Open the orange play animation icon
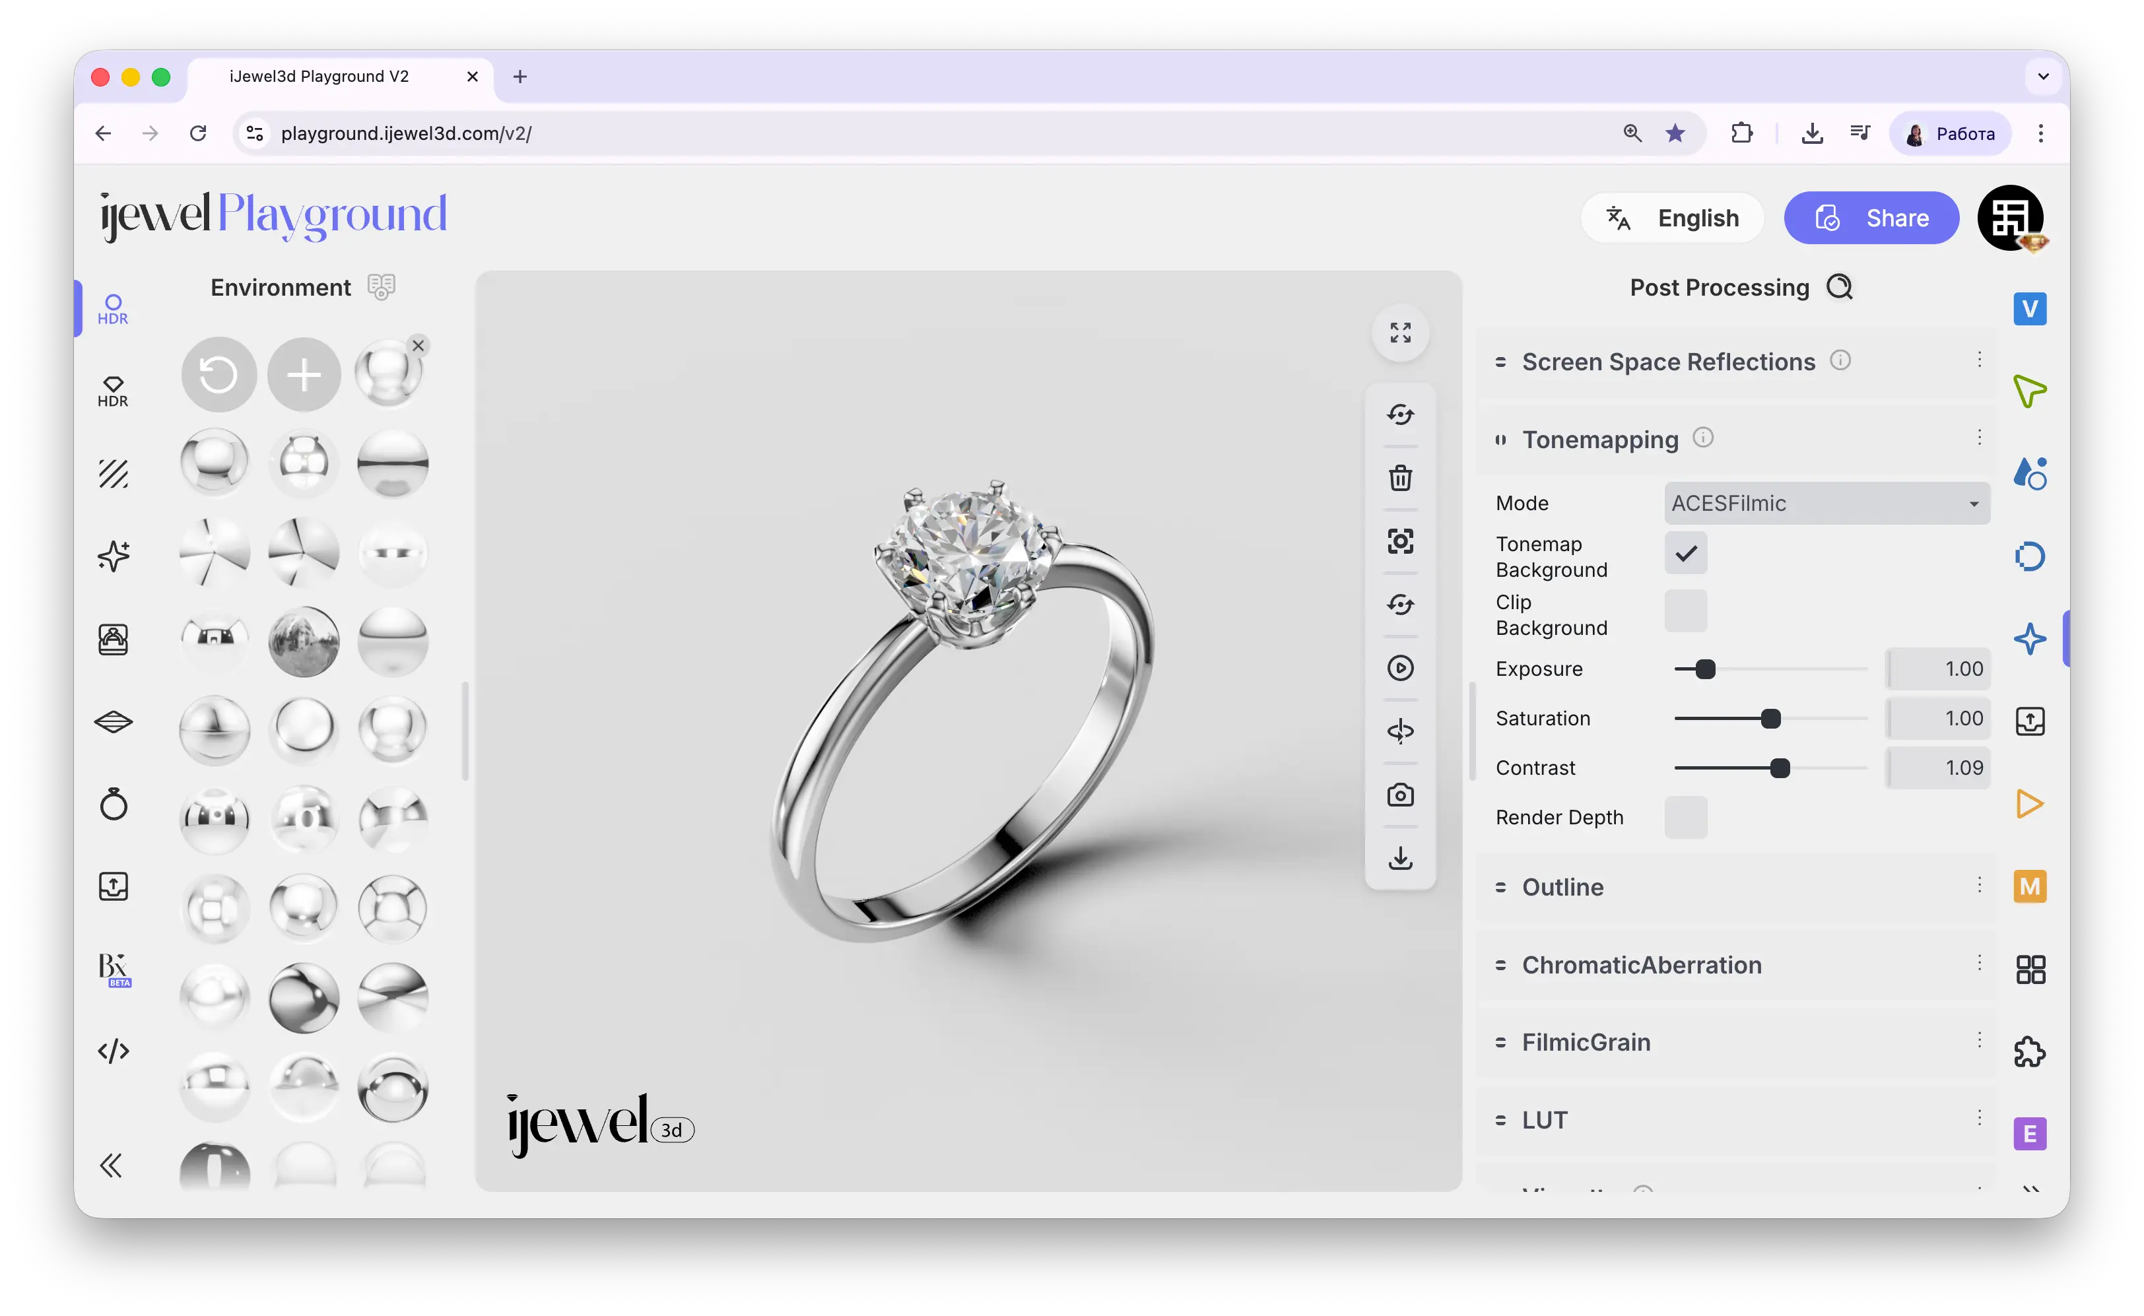The image size is (2144, 1316). [2029, 803]
